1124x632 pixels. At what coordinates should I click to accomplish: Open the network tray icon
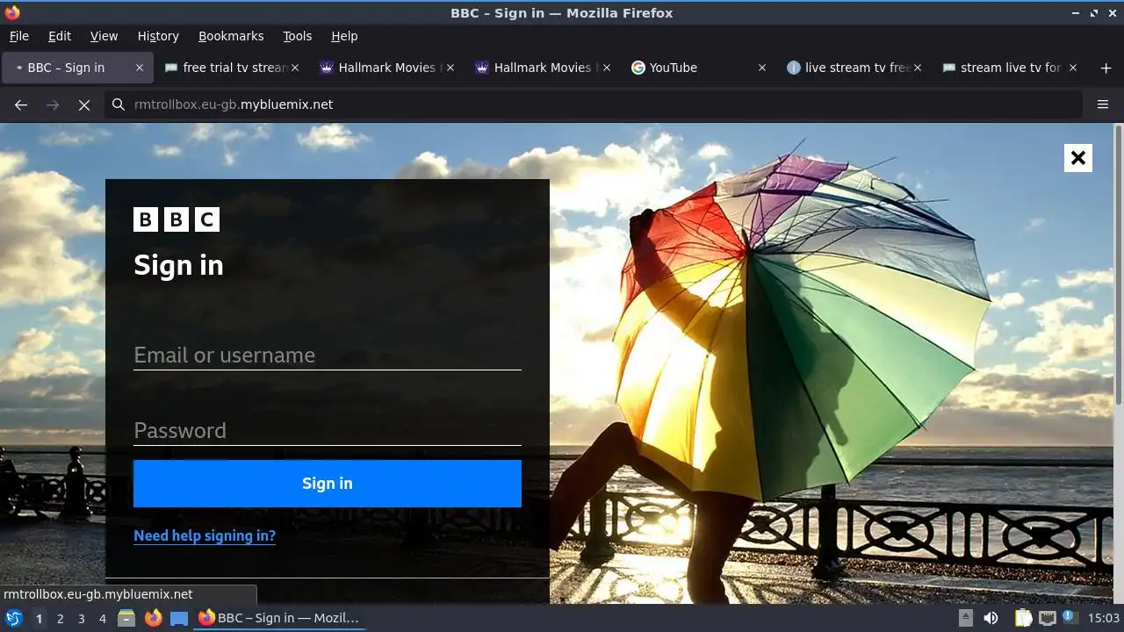coord(1047,618)
